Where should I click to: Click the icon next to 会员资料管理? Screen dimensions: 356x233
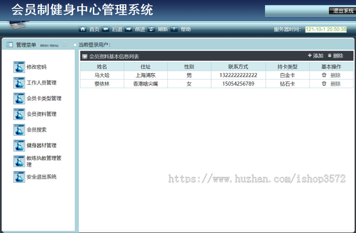19,114
